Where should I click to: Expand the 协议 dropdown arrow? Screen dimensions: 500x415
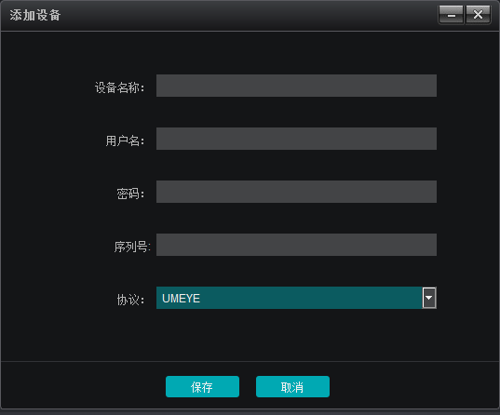point(429,298)
